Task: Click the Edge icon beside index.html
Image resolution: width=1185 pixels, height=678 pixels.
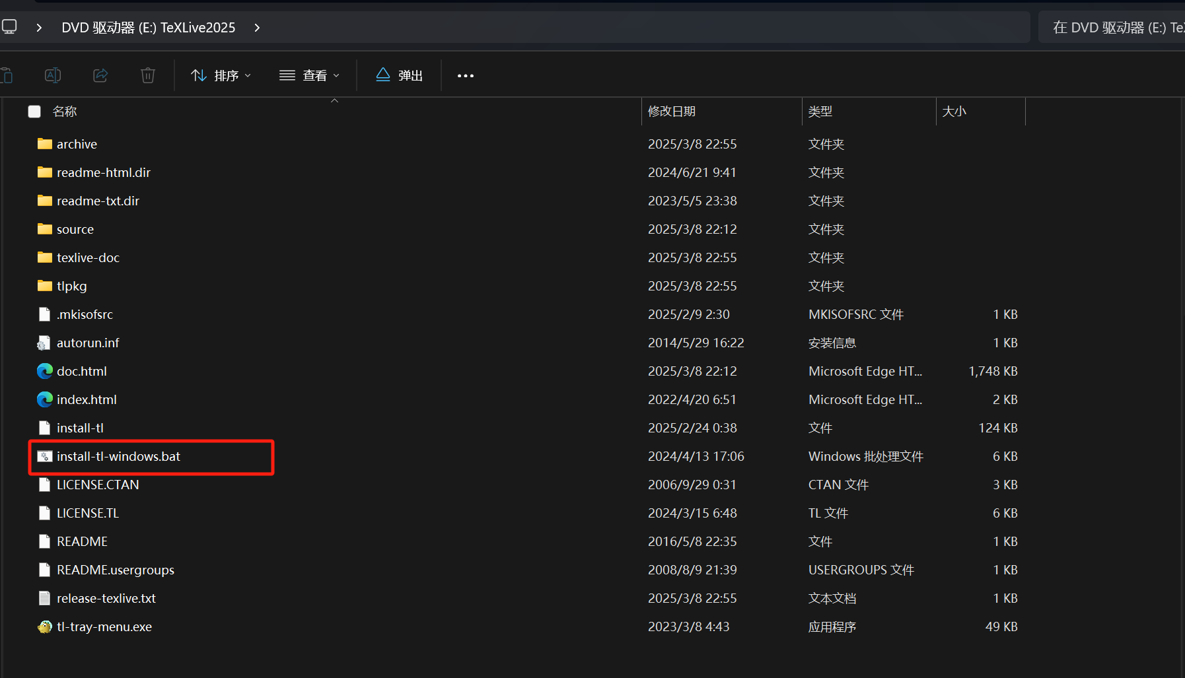Action: pyautogui.click(x=45, y=399)
